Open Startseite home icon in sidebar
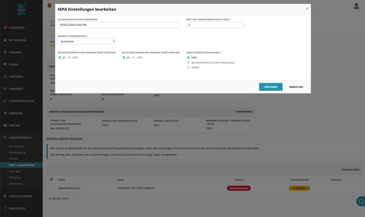Viewport: 365px width, 217px height. pyautogui.click(x=5, y=28)
